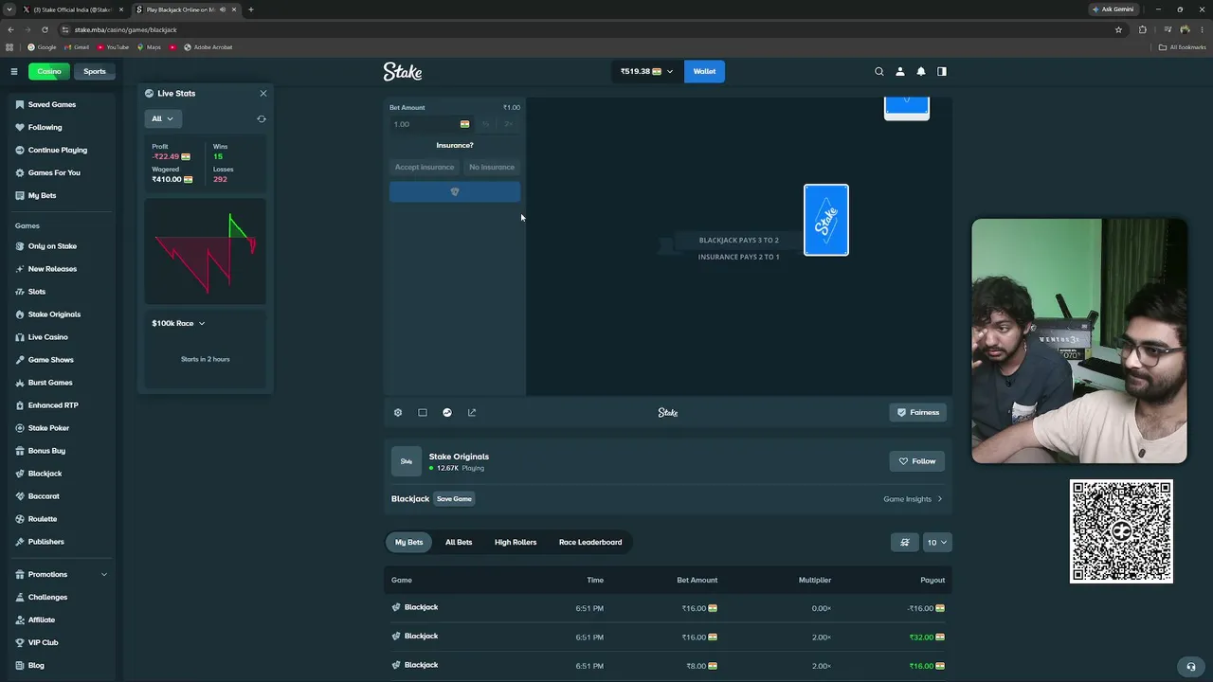Select the All Bets tab
This screenshot has height=682, width=1213.
click(459, 542)
